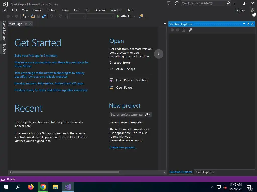Open the View menu
This screenshot has width=257, height=192.
[25, 10]
